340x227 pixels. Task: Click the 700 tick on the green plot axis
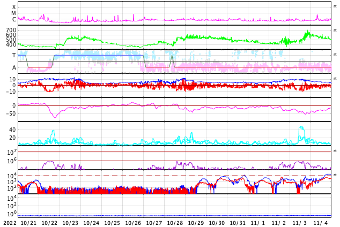coord(11,31)
